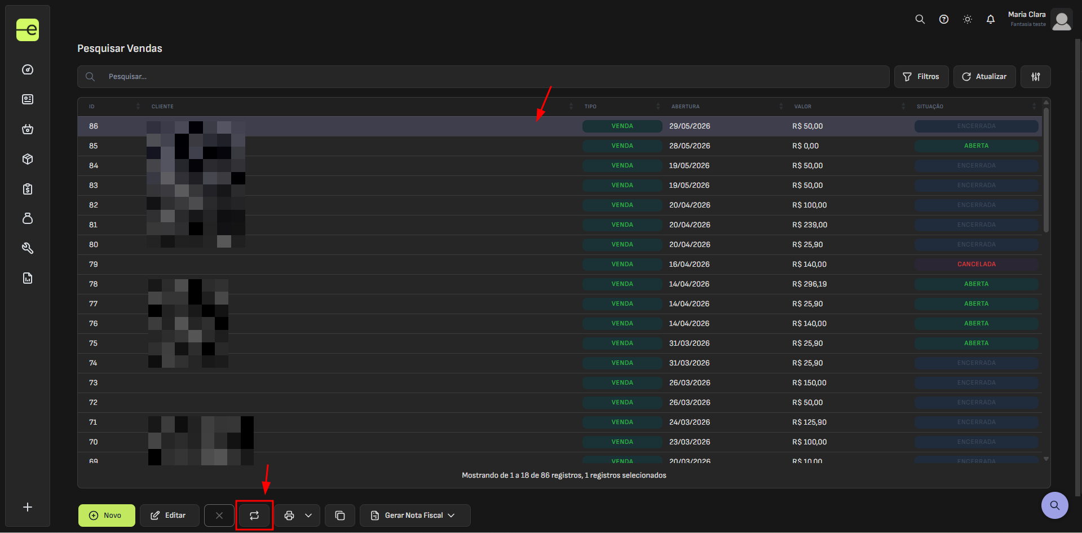
Task: Click the R$ 150,00 value cell
Action: tap(809, 383)
